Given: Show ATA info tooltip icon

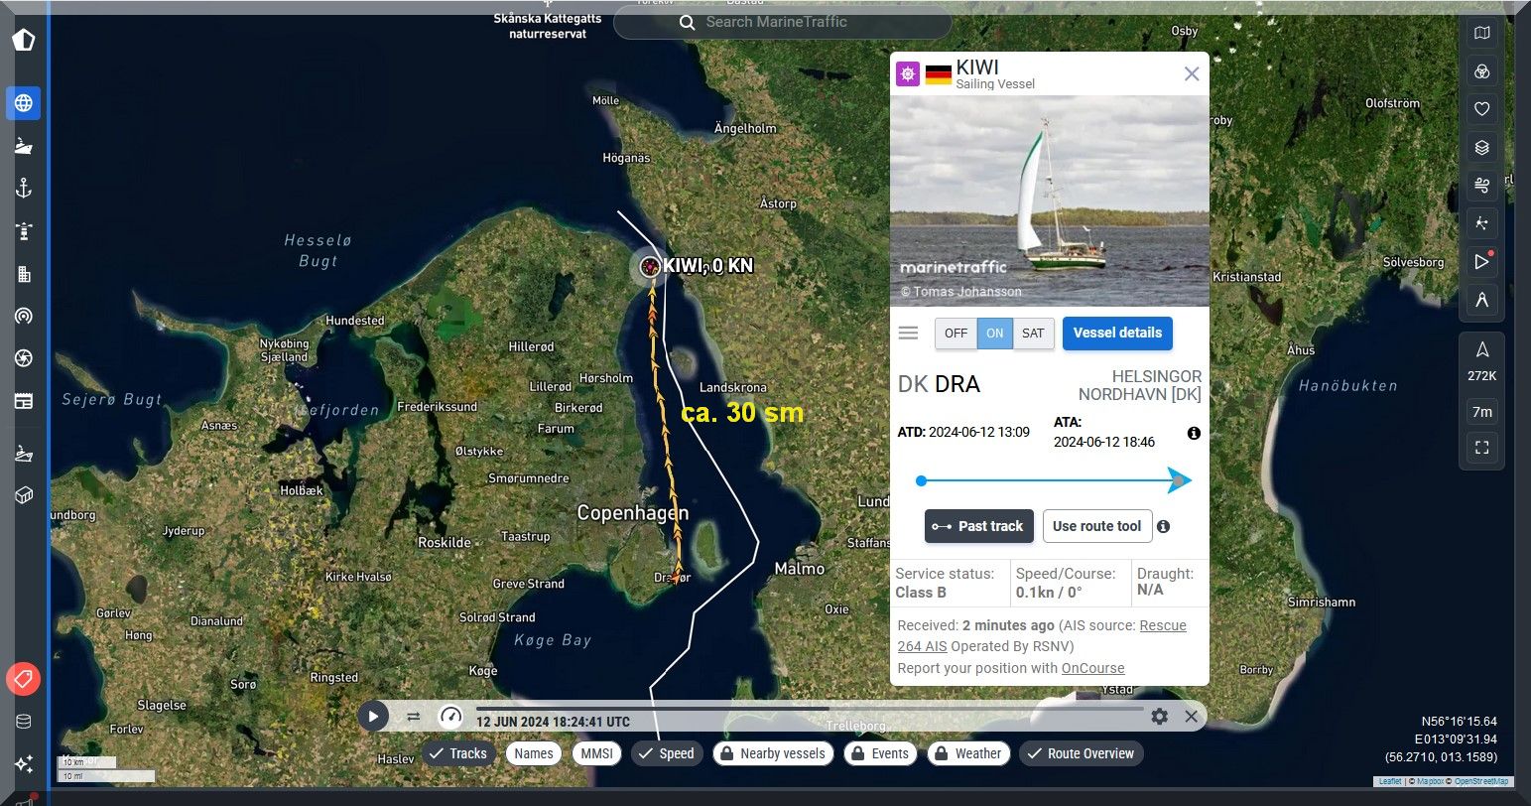Looking at the screenshot, I should click(1194, 434).
